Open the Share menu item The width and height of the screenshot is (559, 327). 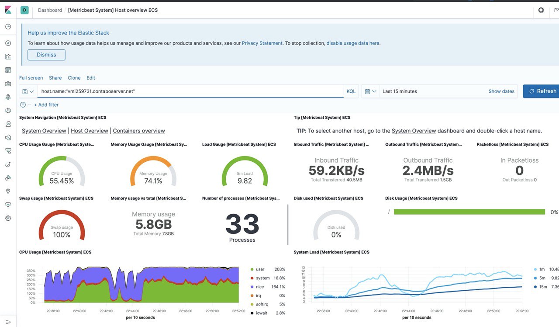55,78
